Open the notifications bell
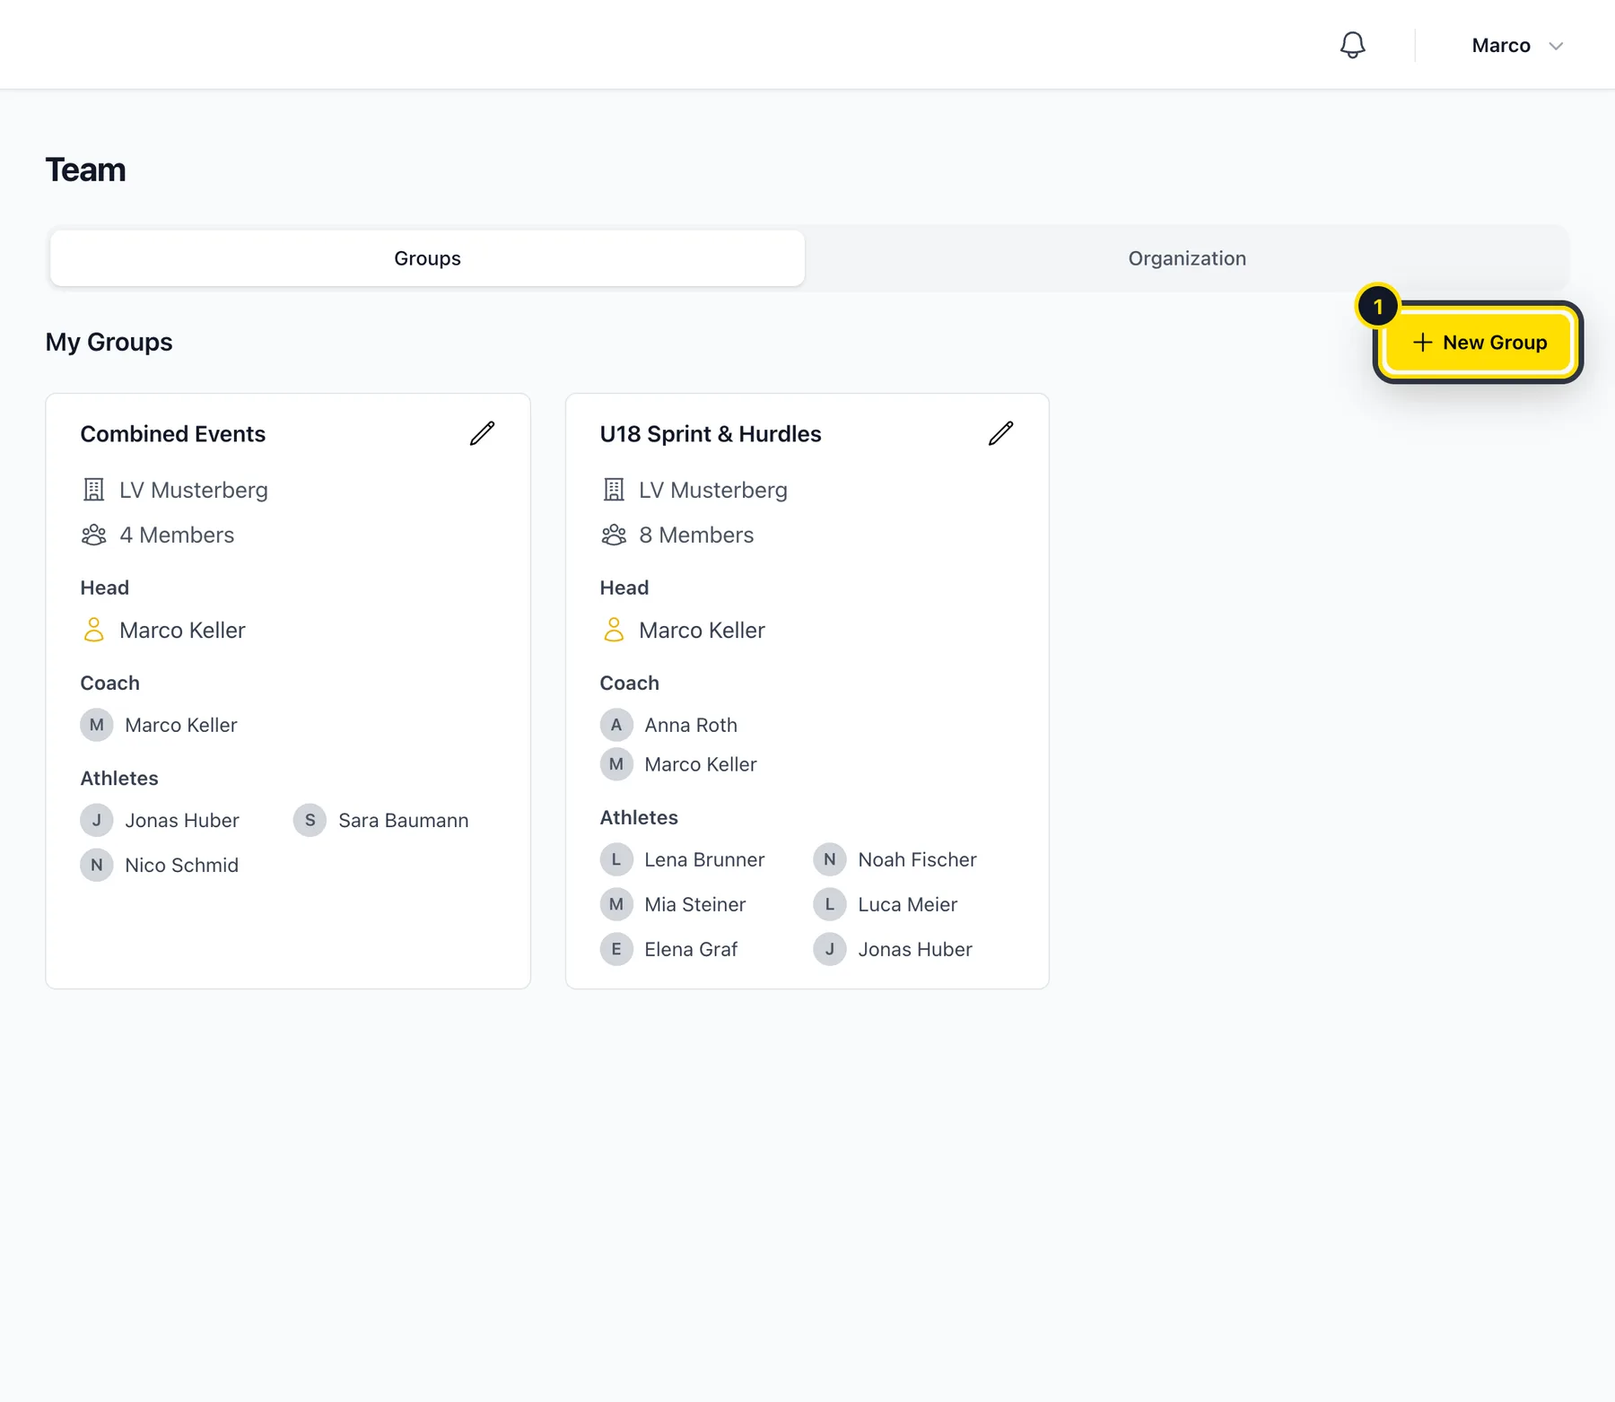This screenshot has width=1615, height=1402. coord(1352,45)
